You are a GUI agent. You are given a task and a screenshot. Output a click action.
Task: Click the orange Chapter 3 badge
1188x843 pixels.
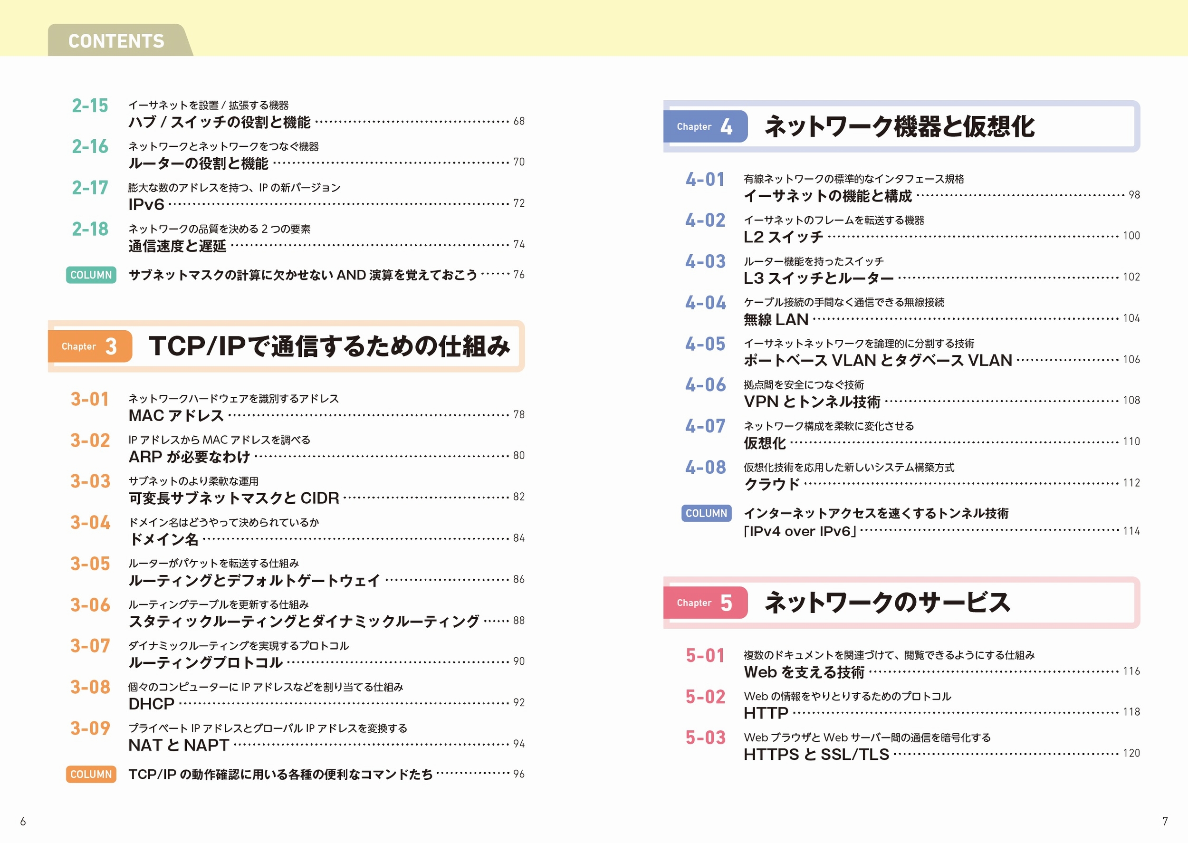click(90, 346)
